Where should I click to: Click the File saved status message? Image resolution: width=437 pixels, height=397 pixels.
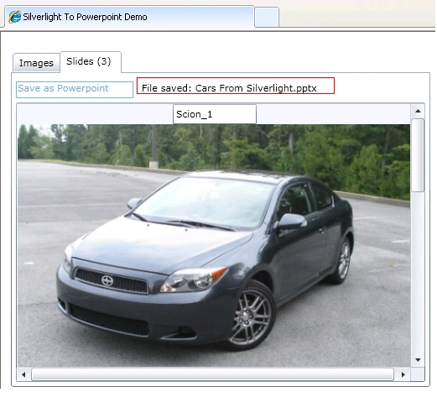click(236, 86)
